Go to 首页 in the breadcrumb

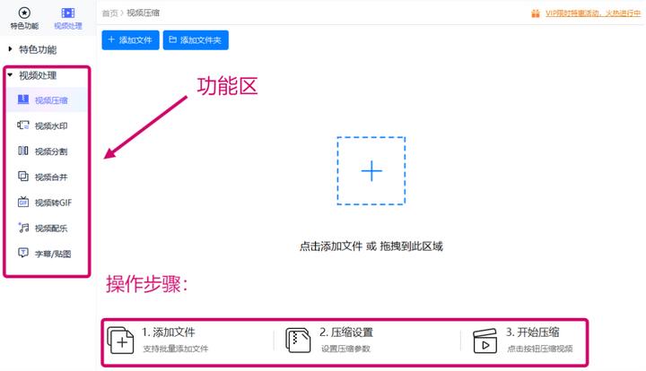click(109, 13)
